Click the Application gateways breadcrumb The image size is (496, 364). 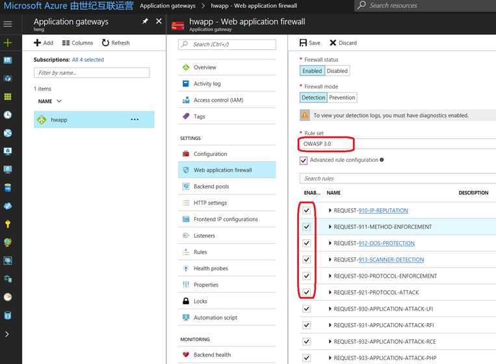coord(168,6)
